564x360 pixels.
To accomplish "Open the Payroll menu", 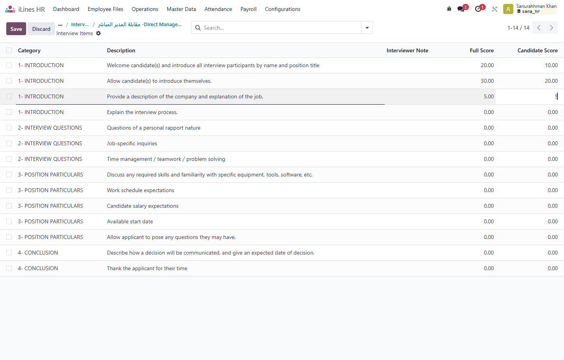I will [x=248, y=9].
